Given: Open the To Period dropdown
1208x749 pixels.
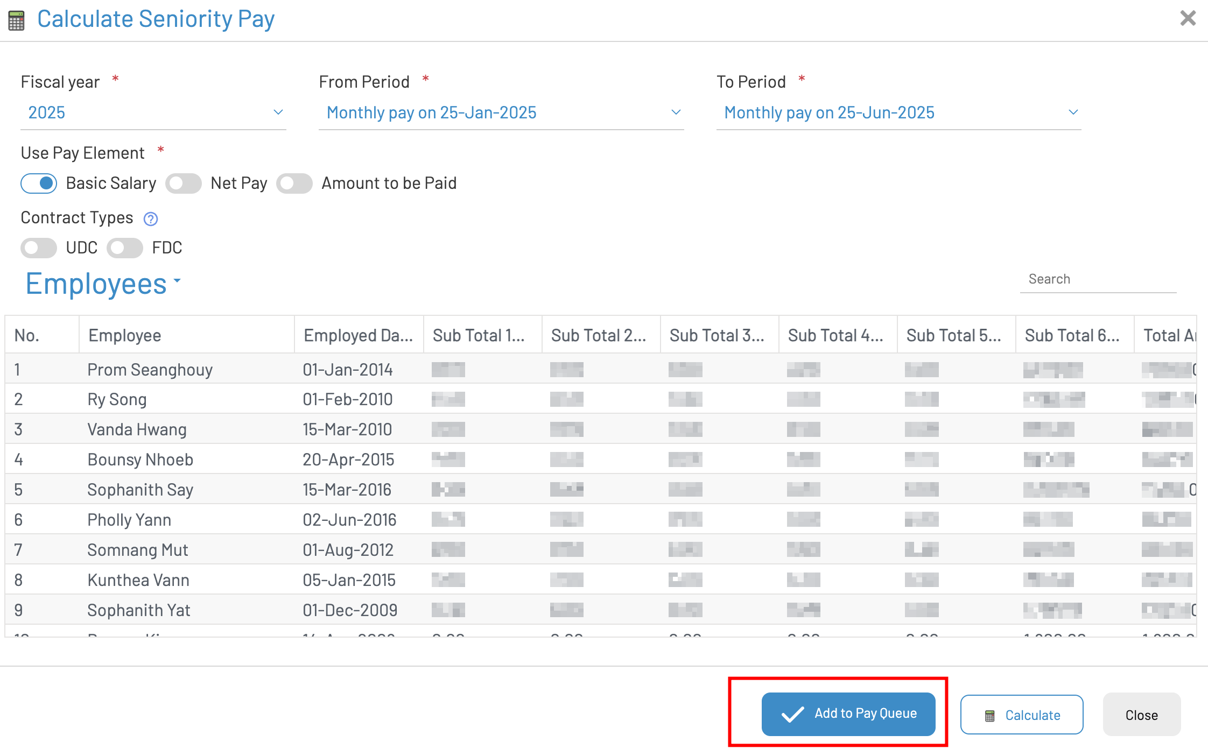Looking at the screenshot, I should click(x=898, y=113).
